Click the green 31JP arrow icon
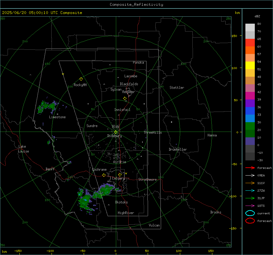 pos(250,198)
